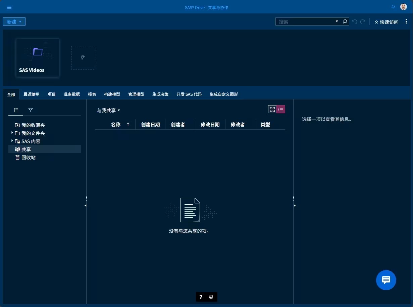Select the 生成决策 tab
The image size is (413, 307).
click(x=160, y=94)
